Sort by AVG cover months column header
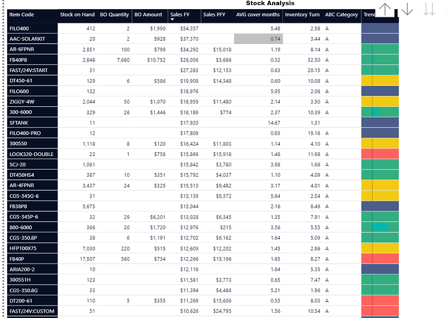447x318 pixels. [258, 14]
